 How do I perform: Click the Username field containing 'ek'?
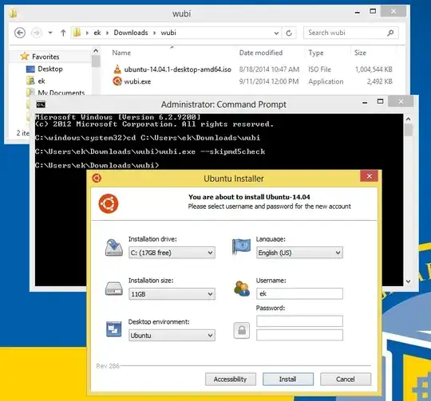(x=299, y=293)
